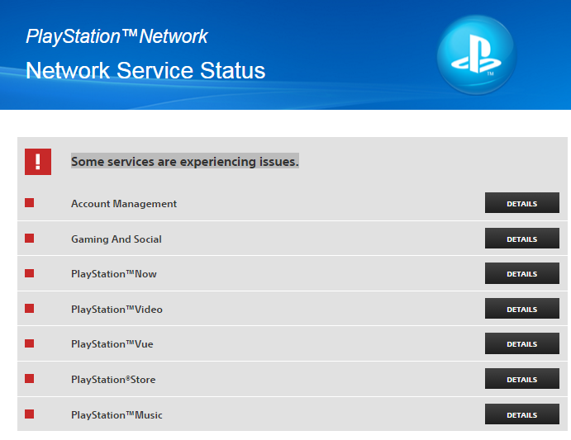The width and height of the screenshot is (571, 440).
Task: Open Details for PlayStation Store
Action: (x=521, y=380)
